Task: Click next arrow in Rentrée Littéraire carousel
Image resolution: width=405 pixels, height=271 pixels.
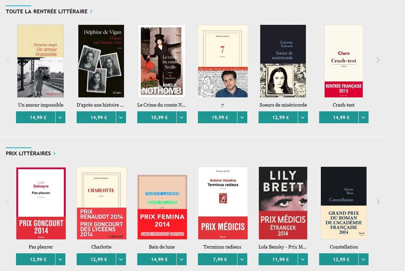Action: [378, 60]
